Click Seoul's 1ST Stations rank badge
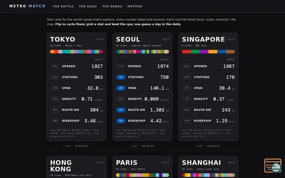Viewport: 285px width, 178px height. 121,77
